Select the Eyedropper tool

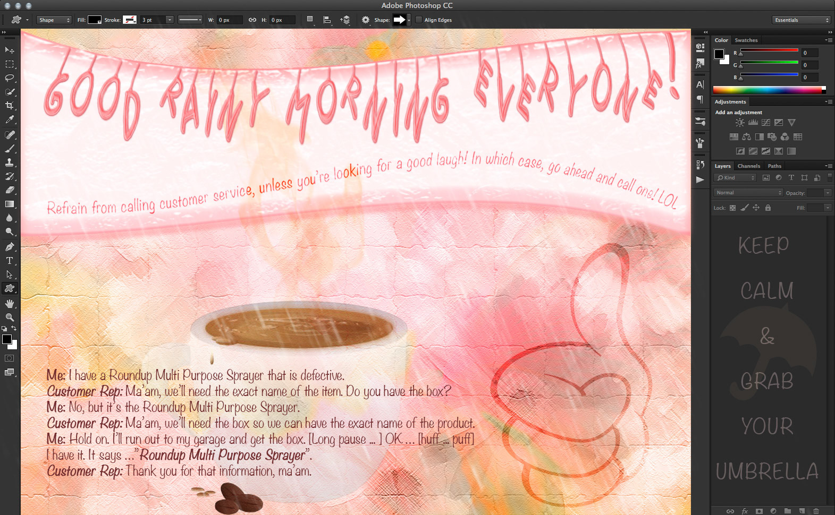pyautogui.click(x=9, y=119)
